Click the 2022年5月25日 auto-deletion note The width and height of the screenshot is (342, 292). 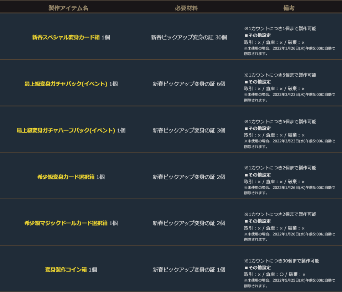289,280
